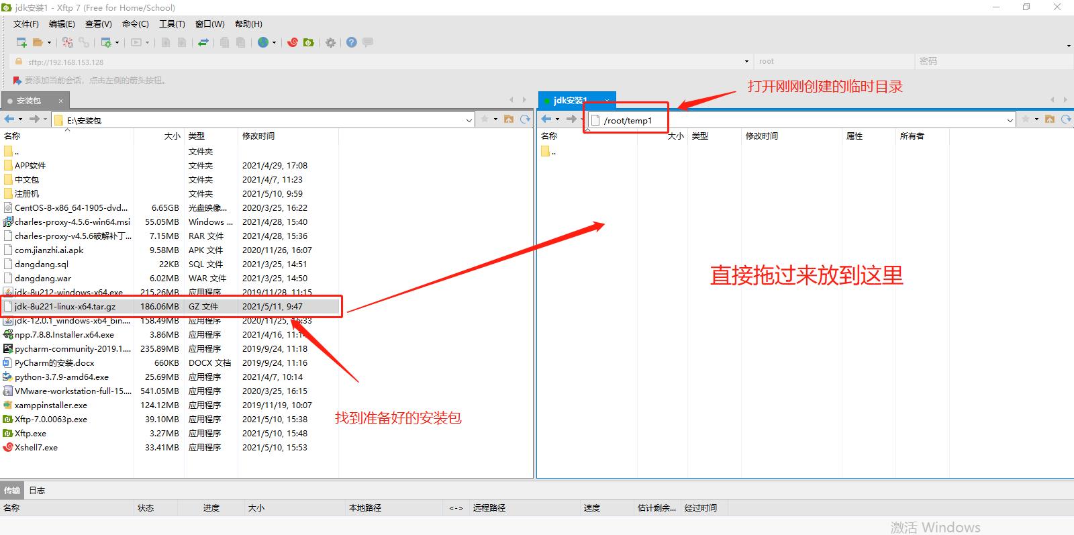Expand the globe icon dropdown arrow

pos(274,43)
